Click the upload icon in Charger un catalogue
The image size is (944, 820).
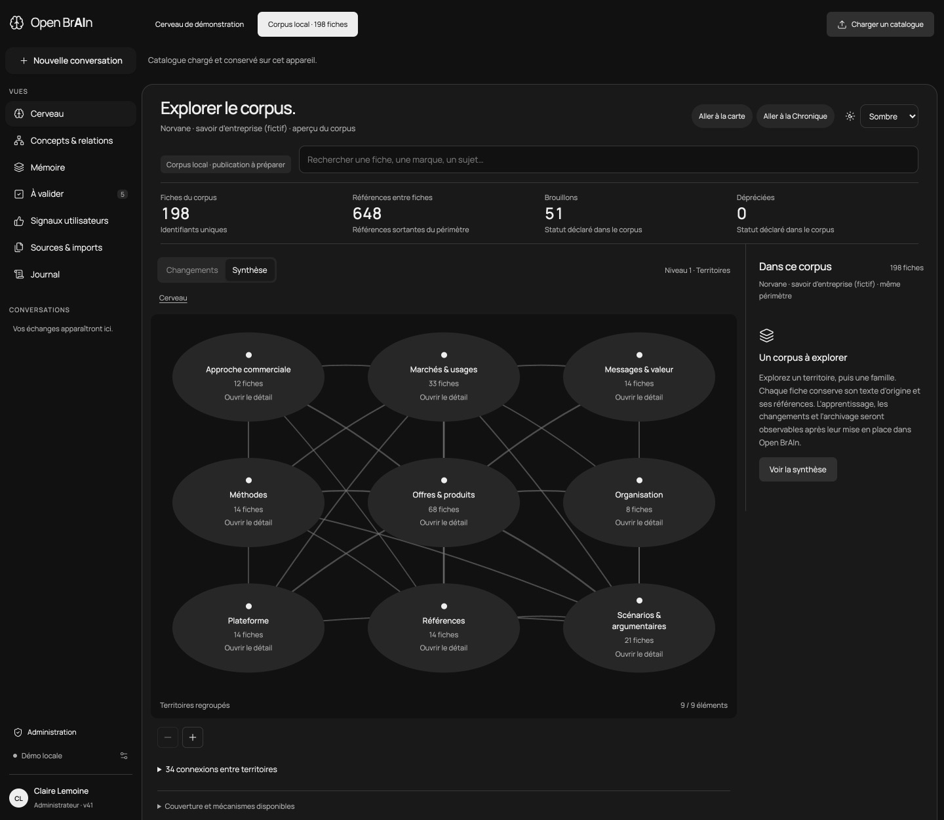pyautogui.click(x=842, y=24)
